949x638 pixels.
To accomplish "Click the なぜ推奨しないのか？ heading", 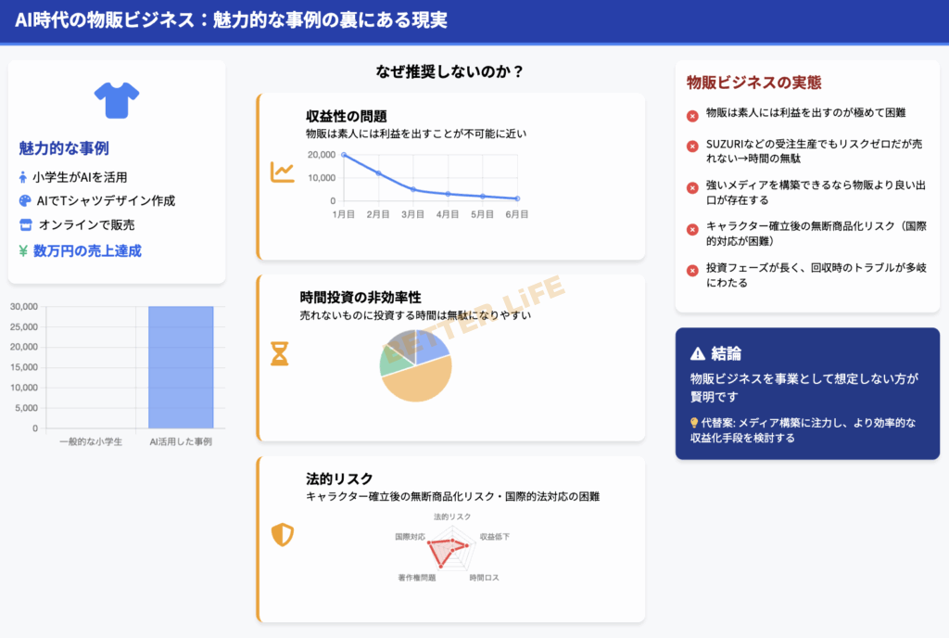I will point(449,72).
